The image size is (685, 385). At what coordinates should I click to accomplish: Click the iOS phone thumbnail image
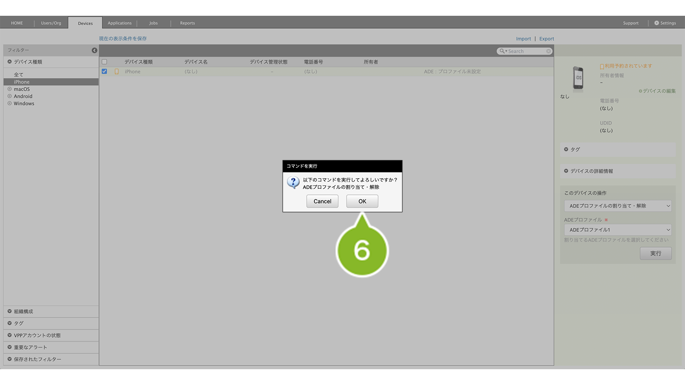tap(578, 78)
